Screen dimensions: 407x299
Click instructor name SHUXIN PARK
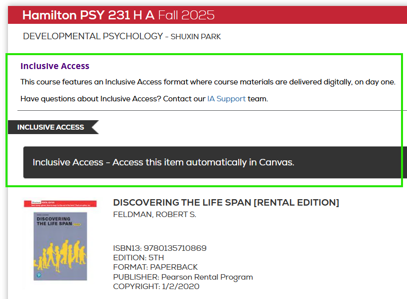click(194, 36)
